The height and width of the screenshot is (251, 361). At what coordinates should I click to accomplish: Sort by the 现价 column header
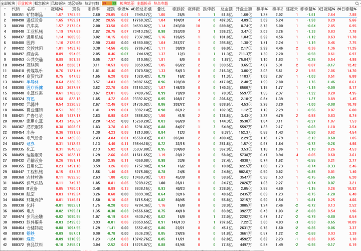(x=76, y=9)
